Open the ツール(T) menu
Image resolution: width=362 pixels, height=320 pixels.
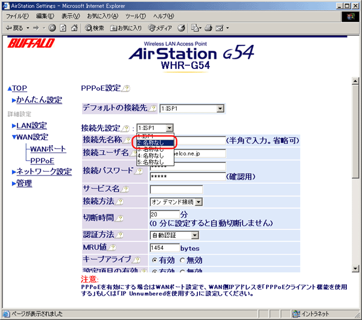point(136,16)
